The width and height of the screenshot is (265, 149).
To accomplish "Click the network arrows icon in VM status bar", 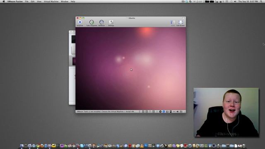I will 174,111.
